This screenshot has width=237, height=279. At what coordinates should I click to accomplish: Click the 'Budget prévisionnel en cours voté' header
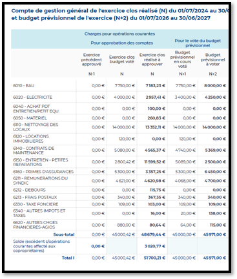coord(182,59)
